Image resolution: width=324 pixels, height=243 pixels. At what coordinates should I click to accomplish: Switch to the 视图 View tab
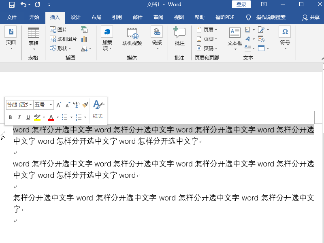pos(179,17)
